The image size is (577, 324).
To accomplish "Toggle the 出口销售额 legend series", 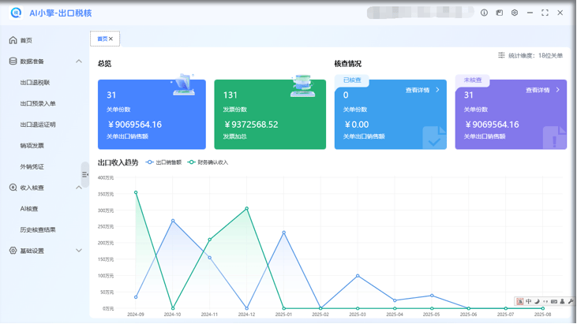I will point(164,162).
